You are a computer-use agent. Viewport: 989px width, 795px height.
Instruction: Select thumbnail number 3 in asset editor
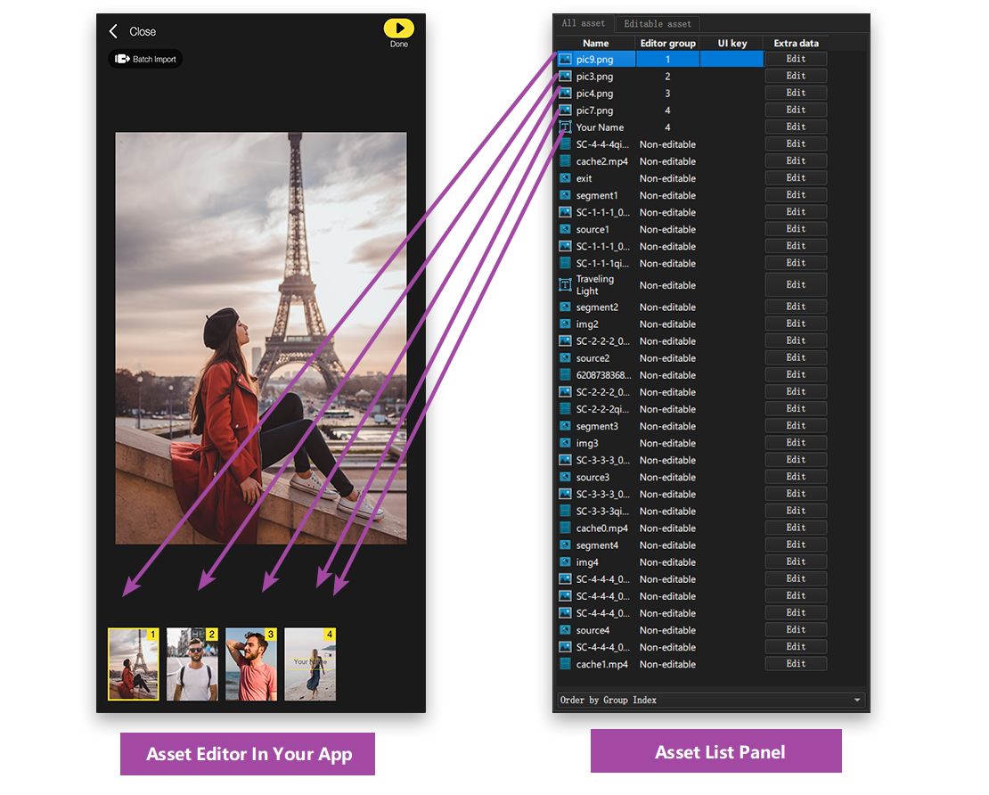coord(251,664)
